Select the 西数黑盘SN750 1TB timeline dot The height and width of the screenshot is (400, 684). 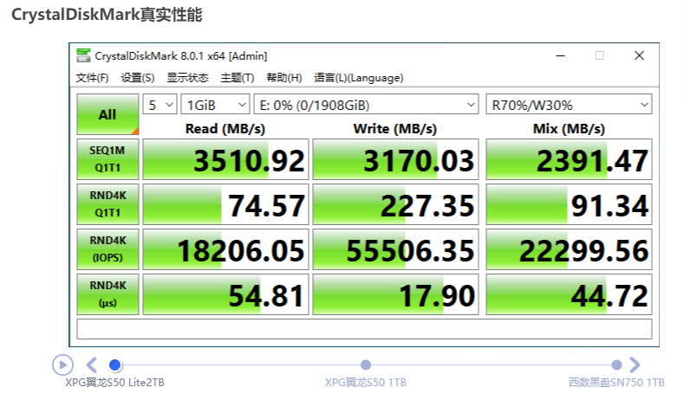(616, 365)
